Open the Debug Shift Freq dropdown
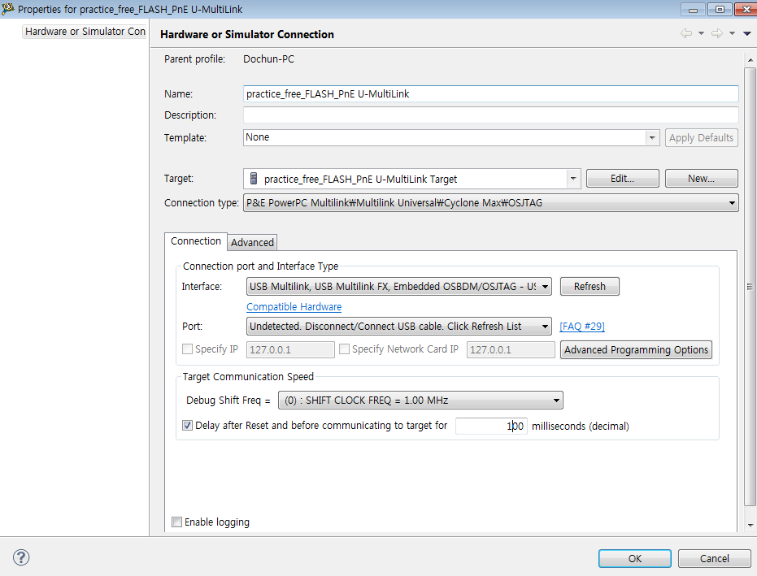The width and height of the screenshot is (757, 576). (x=556, y=401)
